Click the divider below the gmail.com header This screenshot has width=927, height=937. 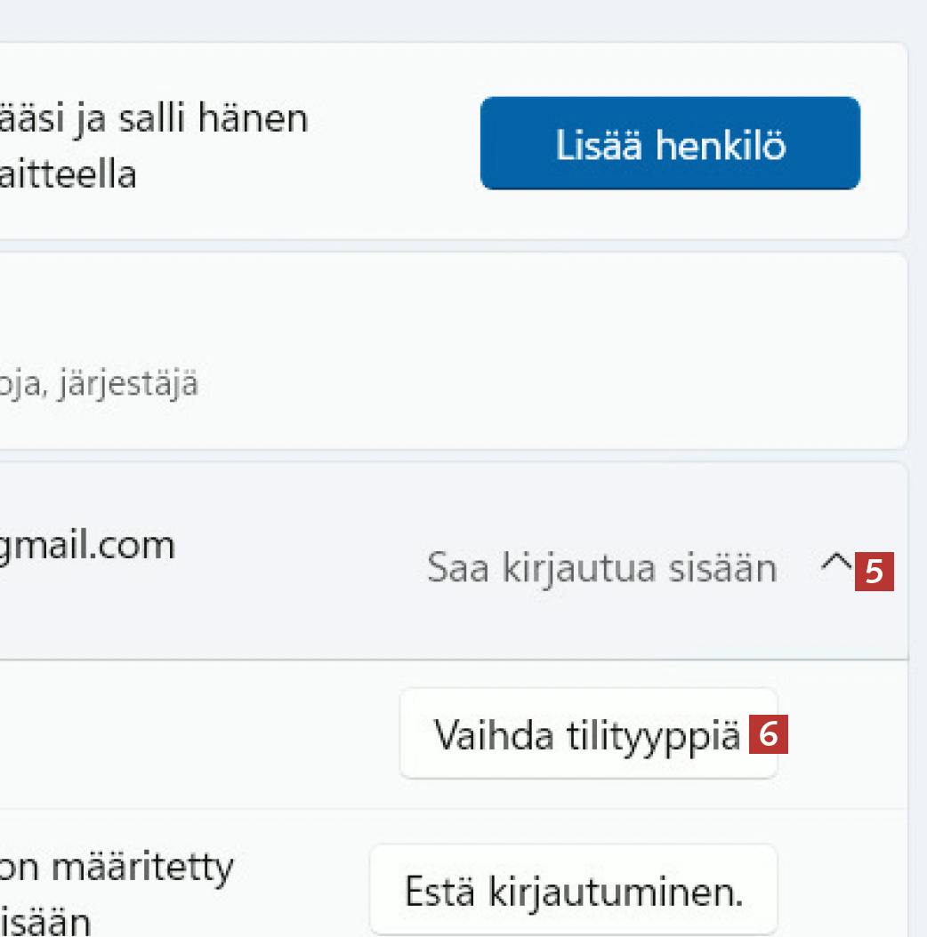[445, 660]
